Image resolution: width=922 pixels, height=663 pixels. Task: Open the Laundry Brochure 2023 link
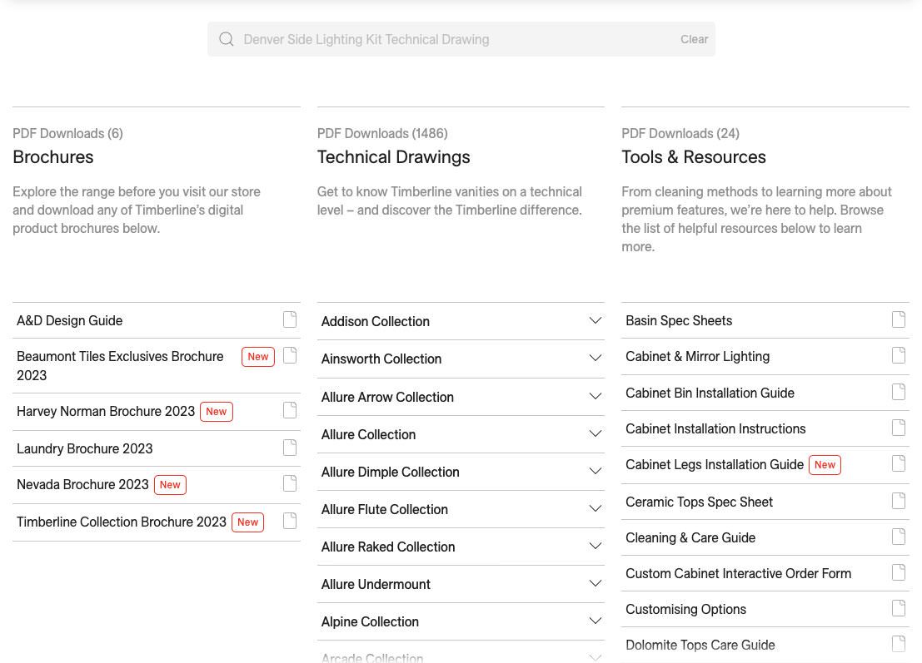pos(85,448)
